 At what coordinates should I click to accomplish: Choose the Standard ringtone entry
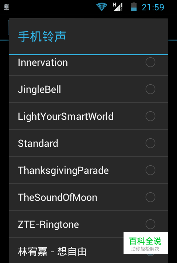pyautogui.click(x=88, y=143)
